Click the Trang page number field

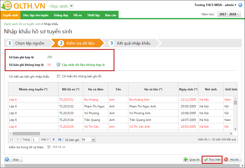(x=35, y=139)
